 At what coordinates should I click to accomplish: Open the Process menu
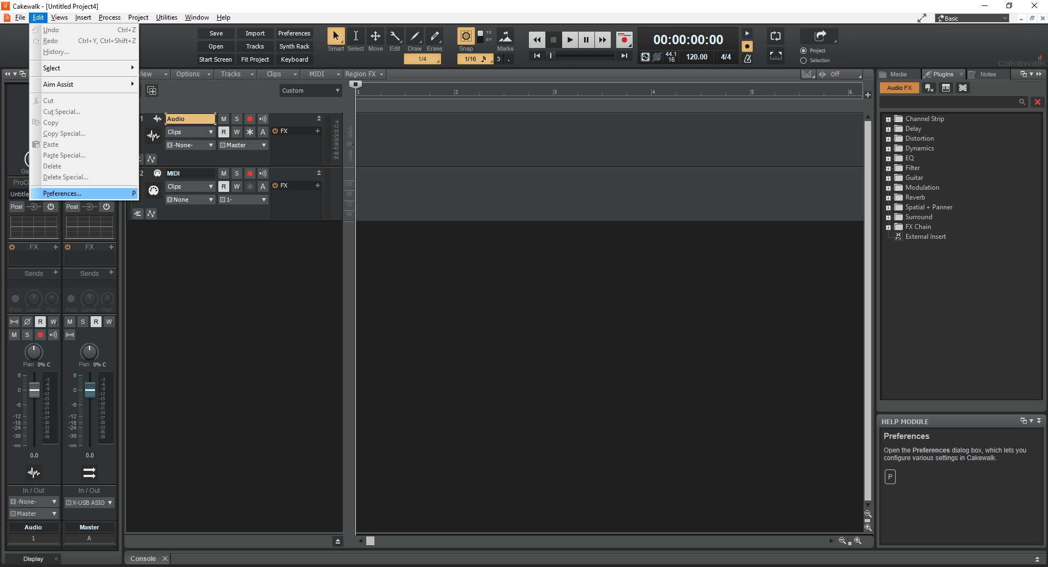click(110, 17)
